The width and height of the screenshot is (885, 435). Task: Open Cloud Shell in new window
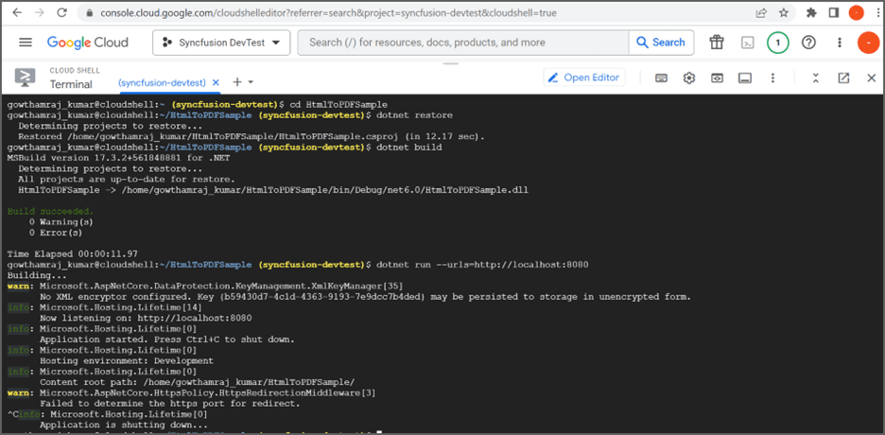pyautogui.click(x=843, y=78)
